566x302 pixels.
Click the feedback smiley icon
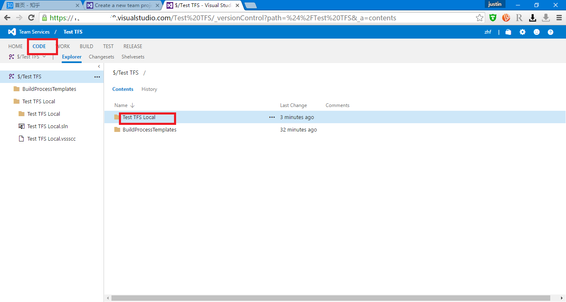click(x=537, y=32)
